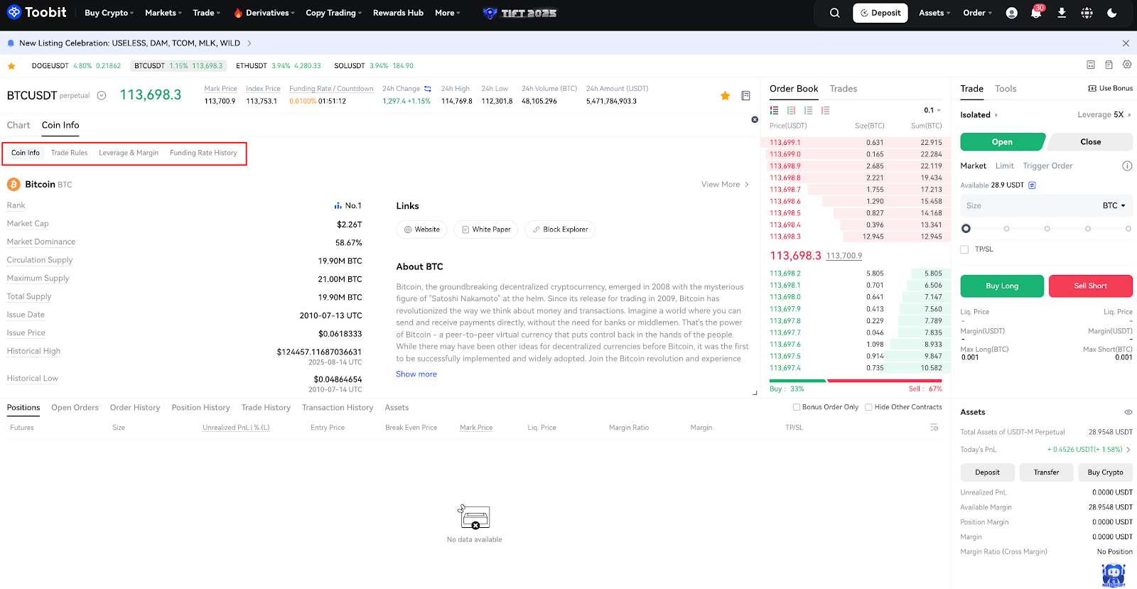Open the language globe icon
Screen dimensions: 1137x589
coord(1087,13)
